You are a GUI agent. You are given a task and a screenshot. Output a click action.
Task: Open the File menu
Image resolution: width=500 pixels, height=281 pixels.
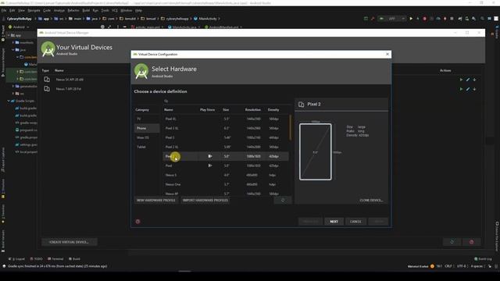(4, 10)
